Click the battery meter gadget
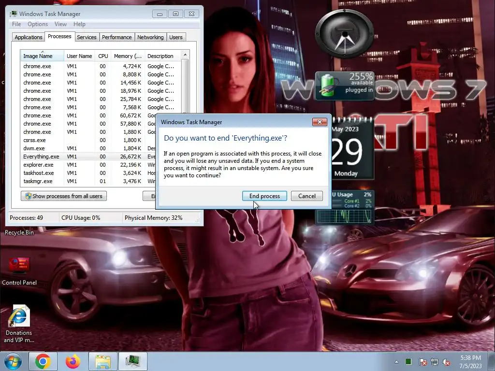Viewport: 495px width, 371px height. coord(345,86)
